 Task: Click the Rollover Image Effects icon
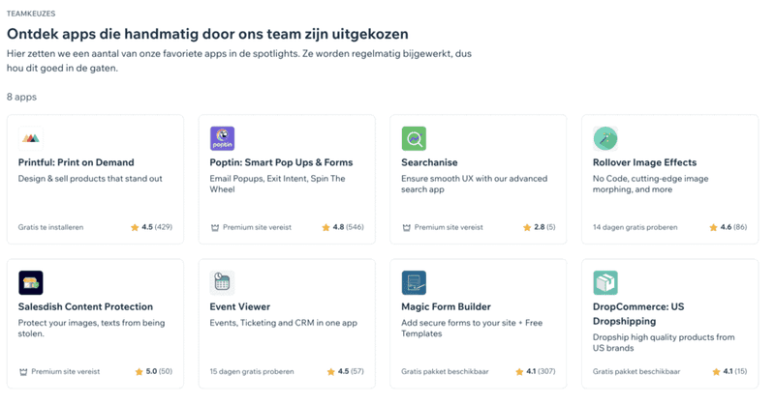click(x=605, y=139)
